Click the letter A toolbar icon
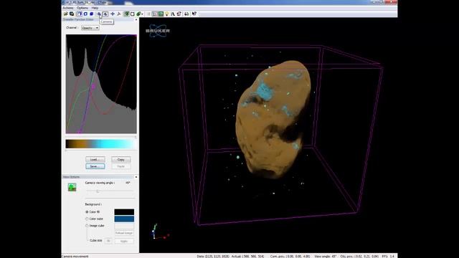This screenshot has height=258, width=459. click(173, 14)
